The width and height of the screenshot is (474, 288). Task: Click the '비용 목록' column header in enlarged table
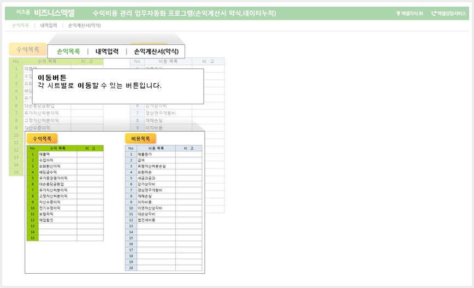156,148
